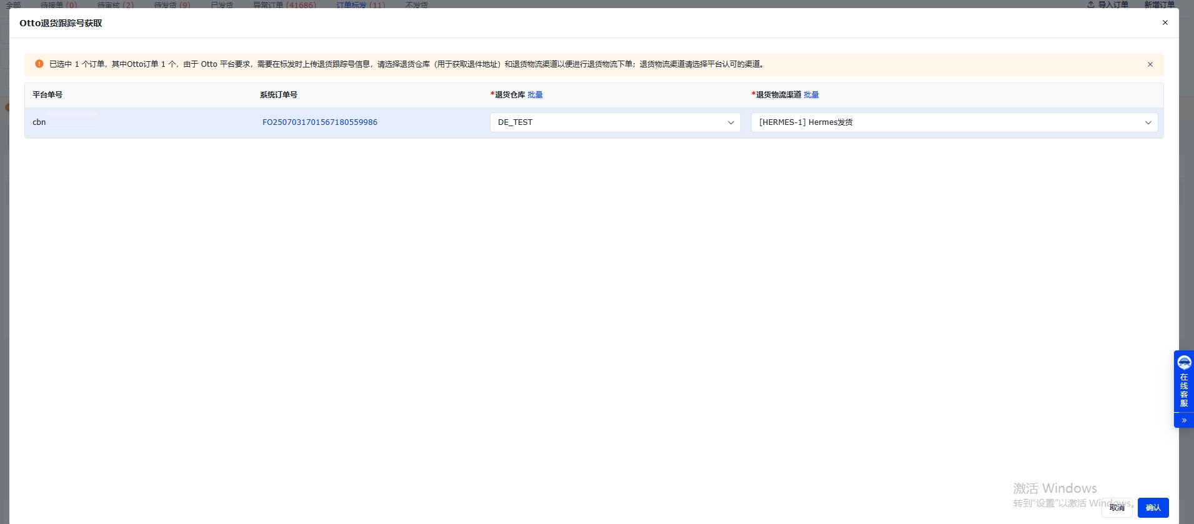Switch to 待接单 tab in background

click(59, 4)
